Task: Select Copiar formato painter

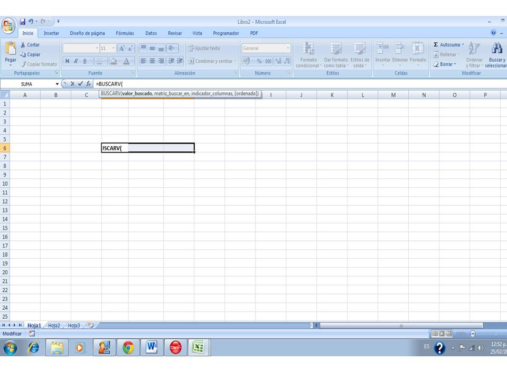Action: coord(39,64)
